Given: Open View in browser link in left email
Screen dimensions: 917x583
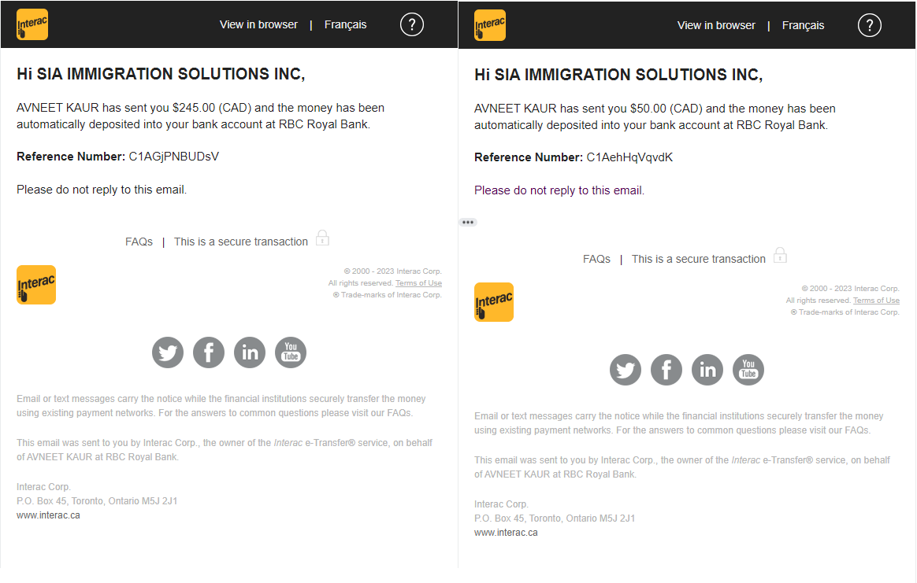Looking at the screenshot, I should (258, 24).
